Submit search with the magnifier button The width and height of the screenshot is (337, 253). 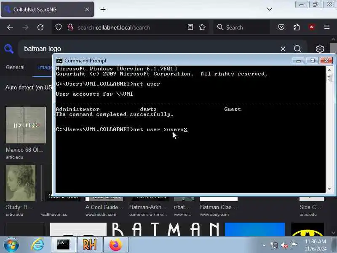point(298,49)
